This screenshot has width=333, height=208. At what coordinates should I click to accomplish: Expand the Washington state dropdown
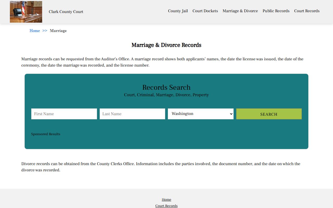(x=201, y=114)
